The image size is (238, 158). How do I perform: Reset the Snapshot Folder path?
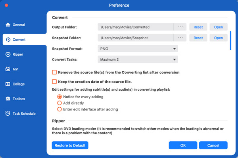198,38
